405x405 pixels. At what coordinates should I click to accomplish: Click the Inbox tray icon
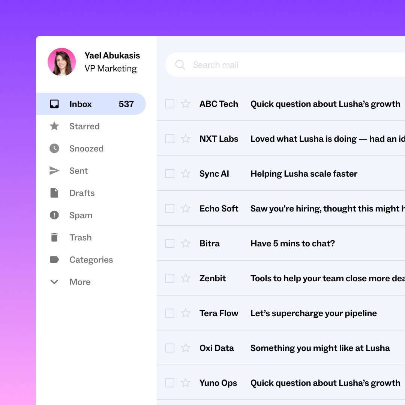tap(54, 104)
